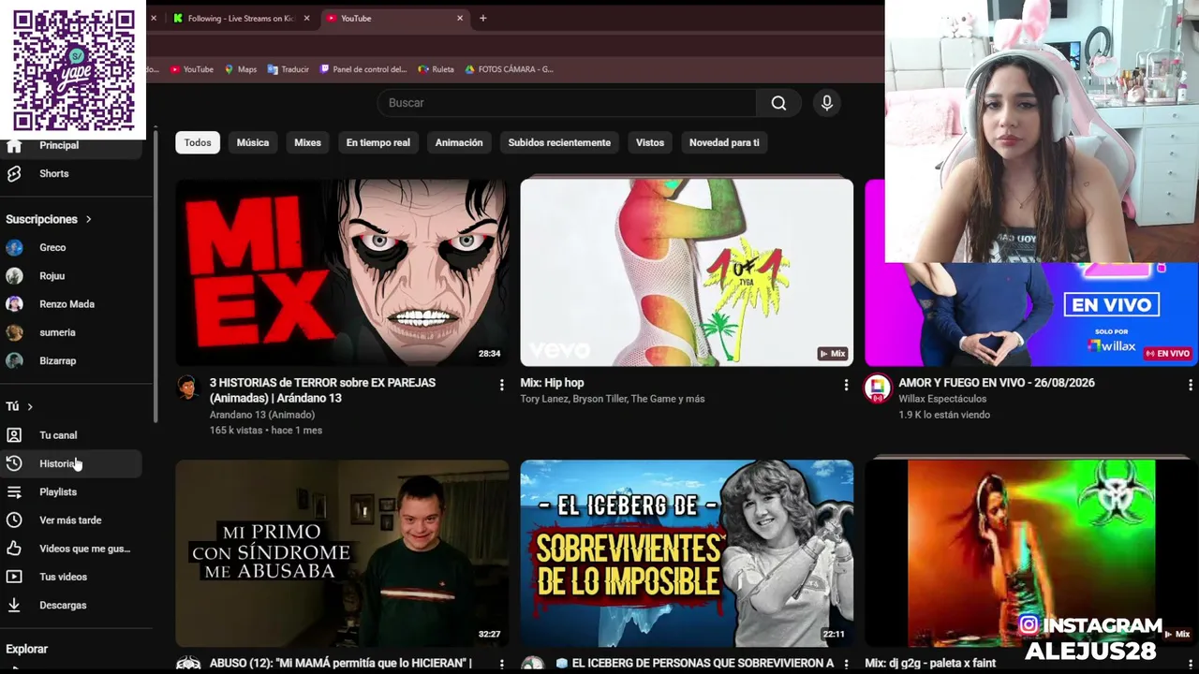Play the Willax EN VIVO live thumbnail
This screenshot has width=1199, height=674.
[x=1031, y=314]
